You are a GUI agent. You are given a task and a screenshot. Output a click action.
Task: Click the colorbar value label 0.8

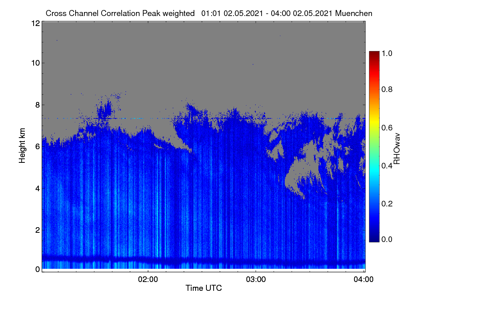click(x=387, y=89)
